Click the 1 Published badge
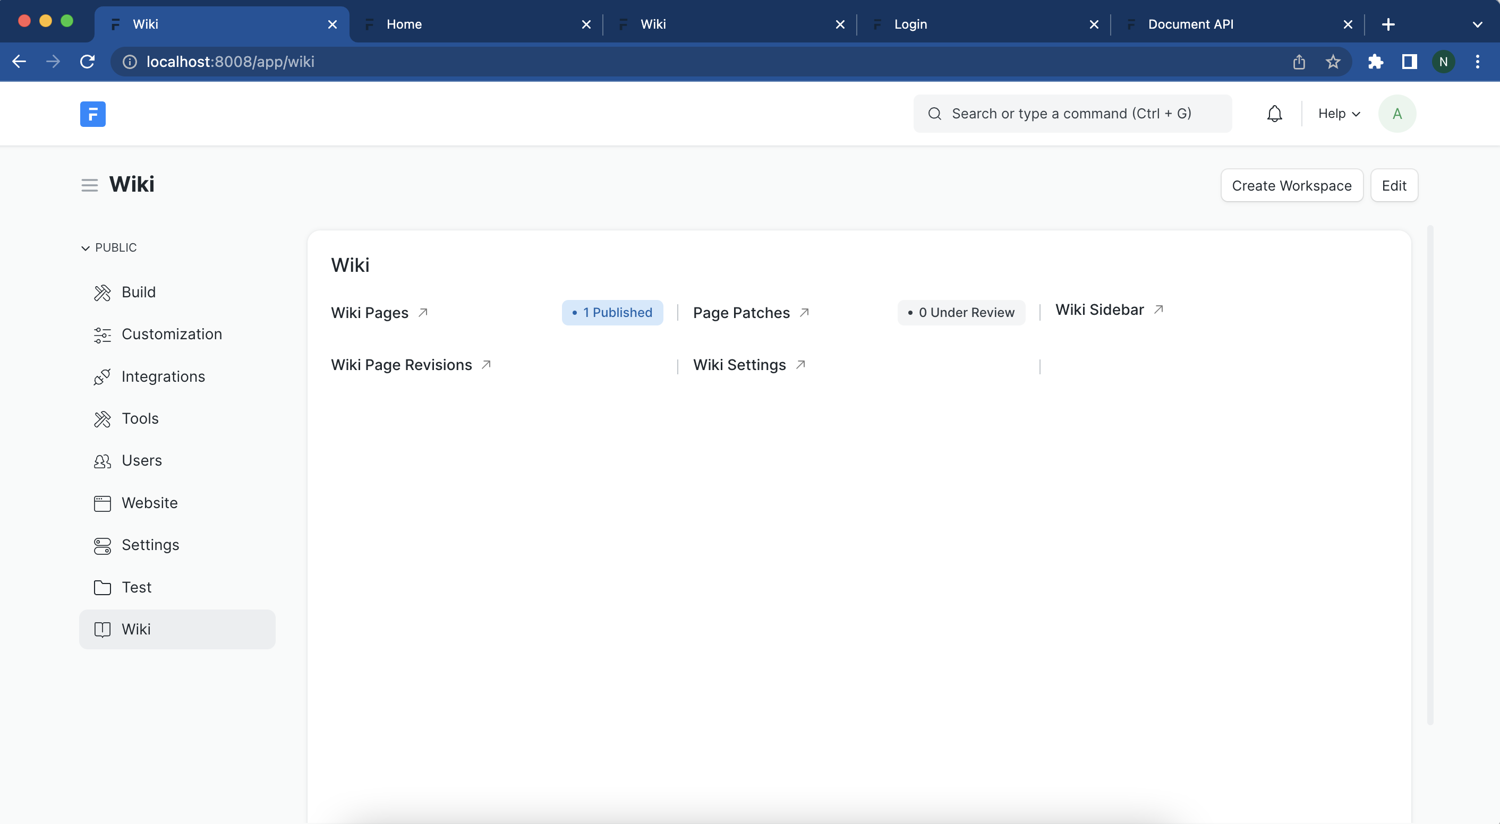This screenshot has width=1500, height=824. click(x=612, y=313)
